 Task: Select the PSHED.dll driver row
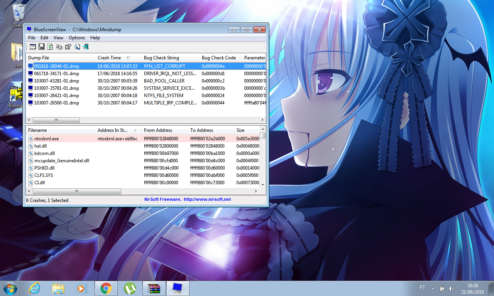point(143,168)
